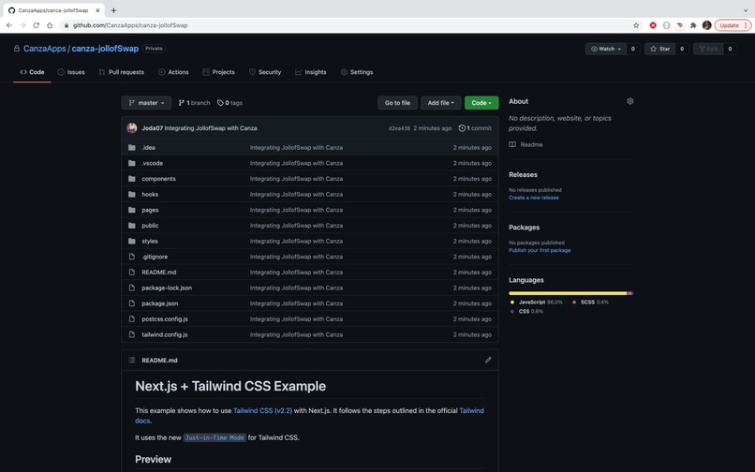Viewport: 755px width, 472px height.
Task: Open the Issues tab
Action: click(71, 72)
